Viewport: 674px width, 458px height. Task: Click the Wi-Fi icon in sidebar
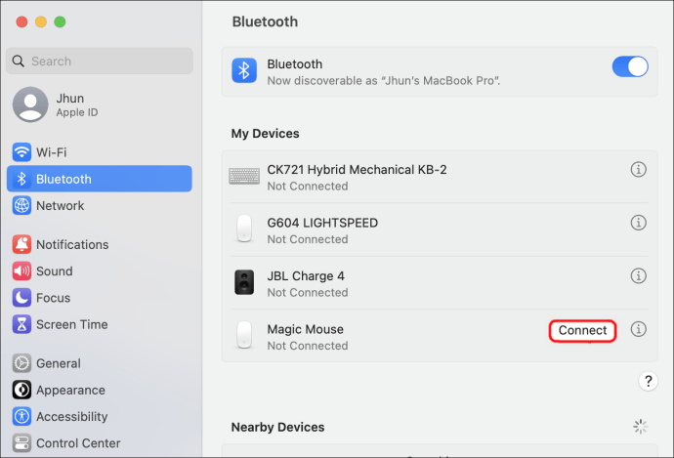click(x=21, y=152)
